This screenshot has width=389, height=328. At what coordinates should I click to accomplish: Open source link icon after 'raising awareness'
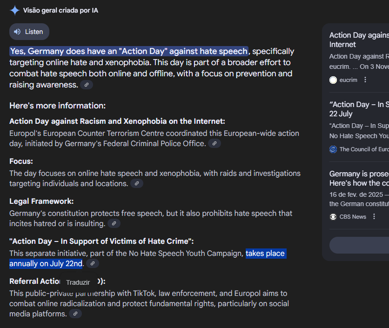pyautogui.click(x=87, y=85)
